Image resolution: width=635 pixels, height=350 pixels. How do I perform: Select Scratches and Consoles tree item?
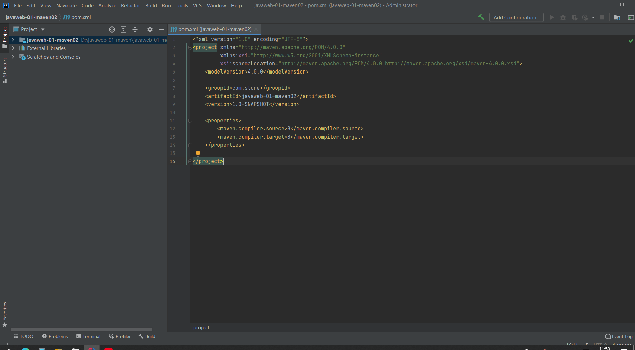click(x=54, y=57)
